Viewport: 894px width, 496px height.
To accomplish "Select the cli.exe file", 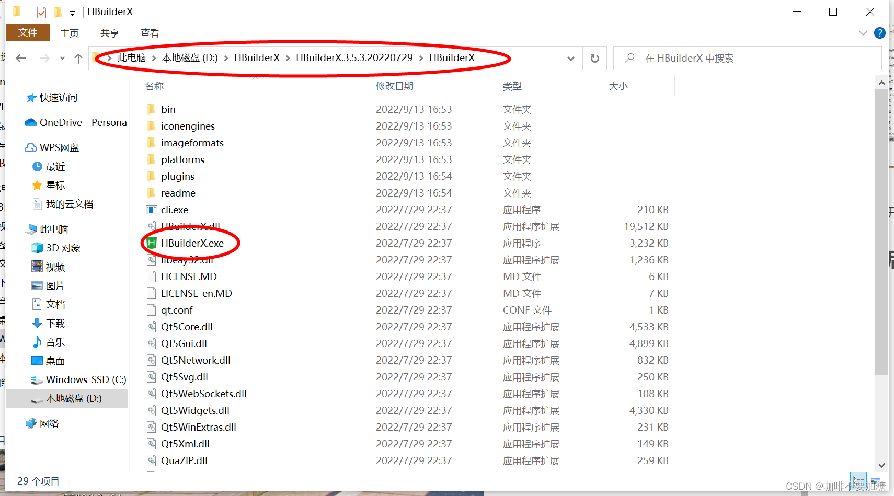I will (174, 210).
